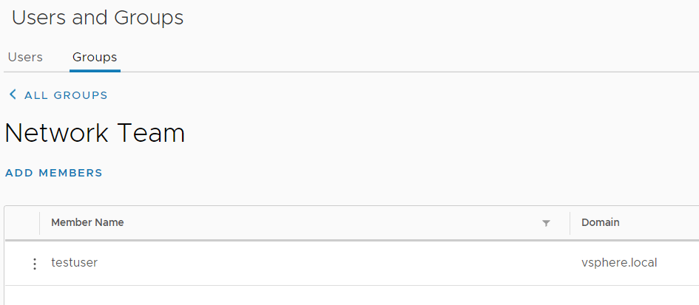Image resolution: width=699 pixels, height=305 pixels.
Task: Sort by the Domain column header
Action: click(x=601, y=222)
